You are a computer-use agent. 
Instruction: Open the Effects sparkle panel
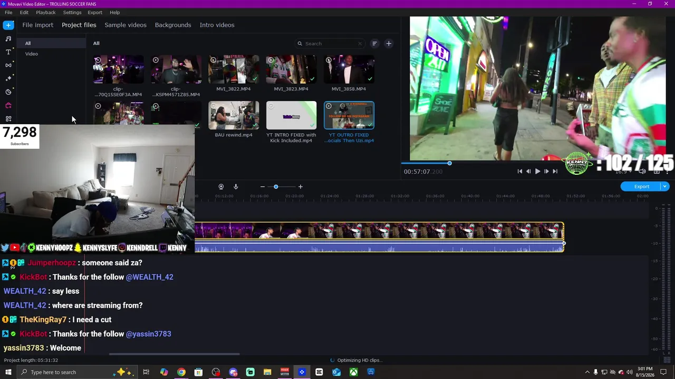8,78
